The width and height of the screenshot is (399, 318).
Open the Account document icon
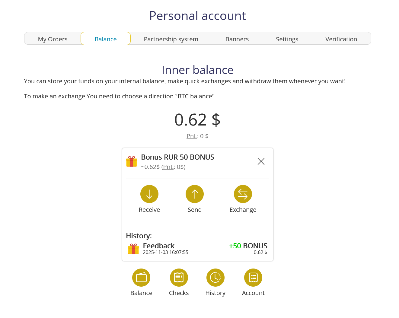point(253,278)
